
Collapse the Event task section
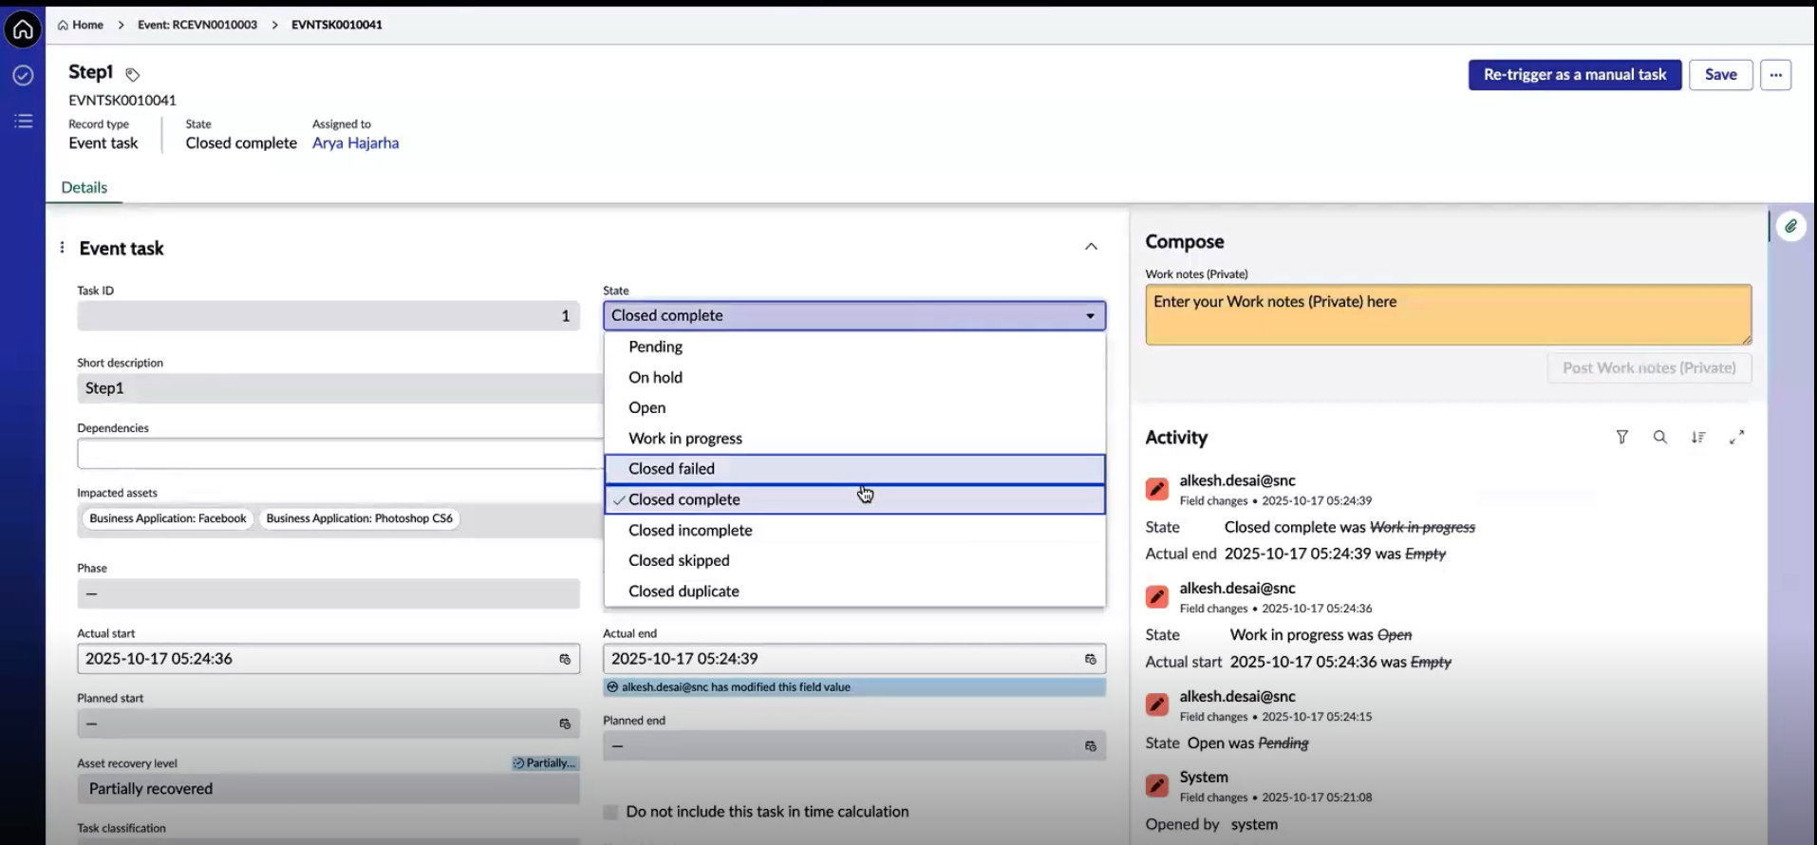coord(1091,247)
